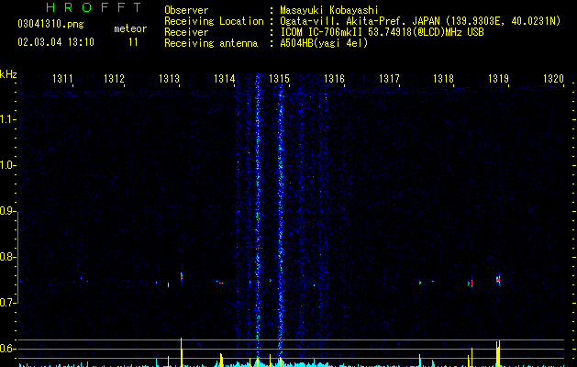Click the Observer label
577x367 pixels.
(x=186, y=10)
